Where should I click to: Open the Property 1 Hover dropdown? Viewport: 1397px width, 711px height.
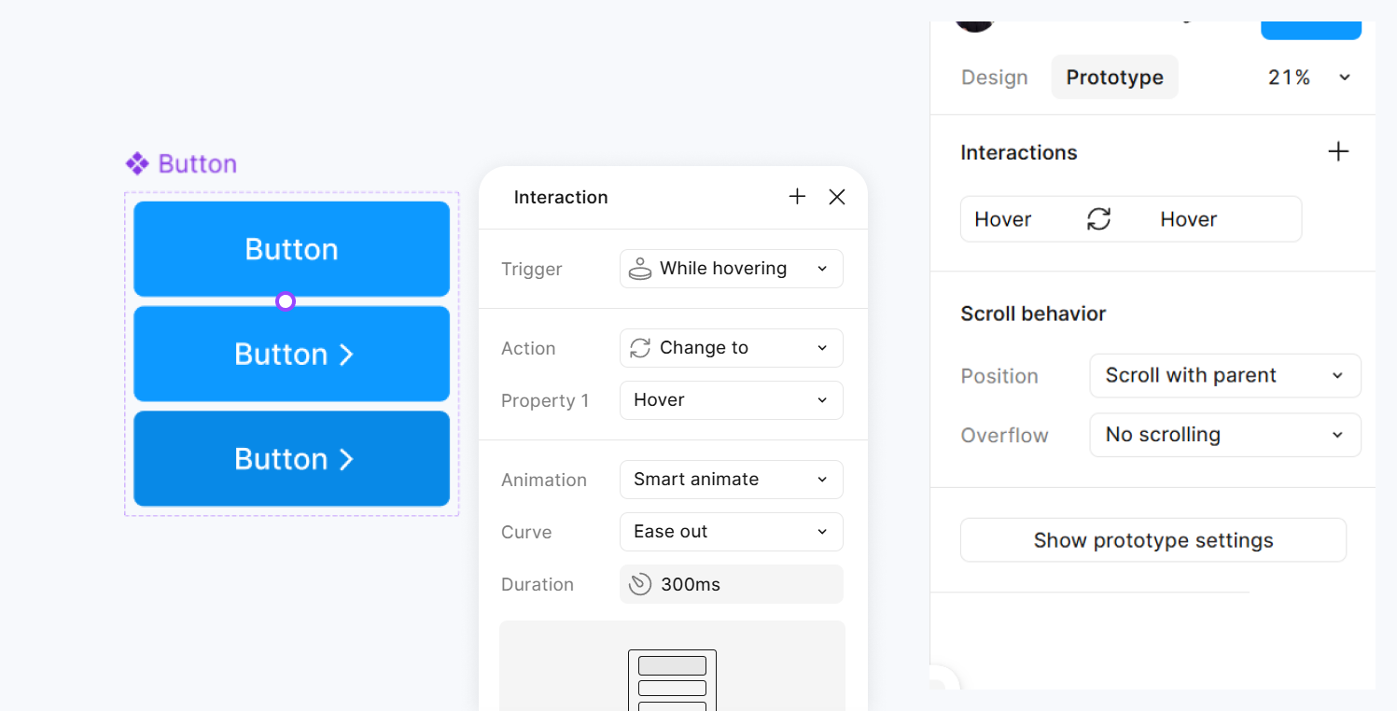(x=731, y=400)
